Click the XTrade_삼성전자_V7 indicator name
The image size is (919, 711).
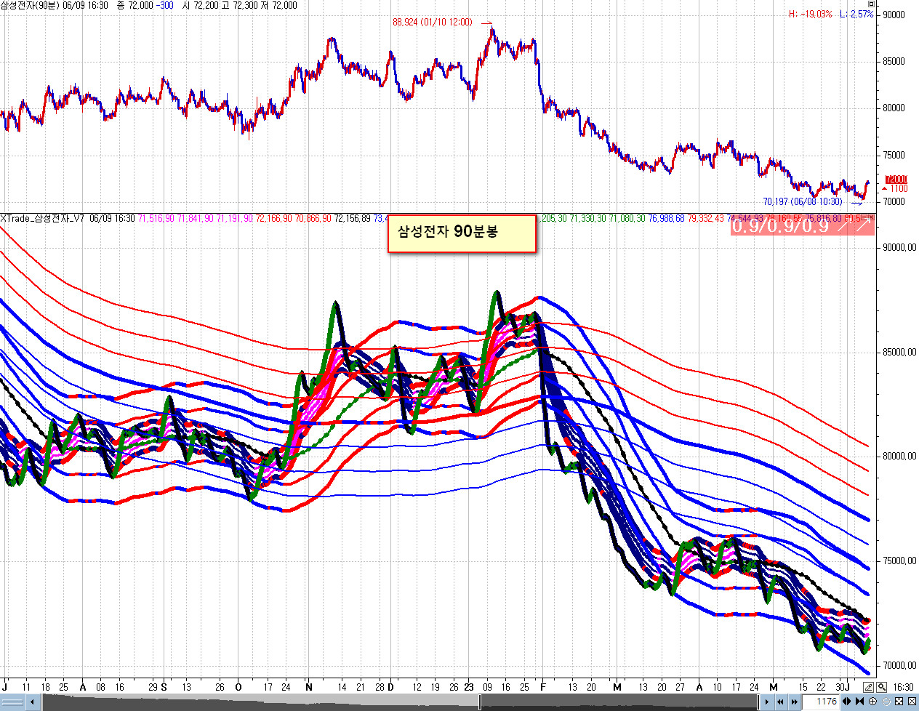coord(43,218)
